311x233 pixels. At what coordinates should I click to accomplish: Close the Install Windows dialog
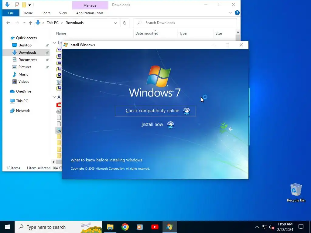(x=241, y=45)
